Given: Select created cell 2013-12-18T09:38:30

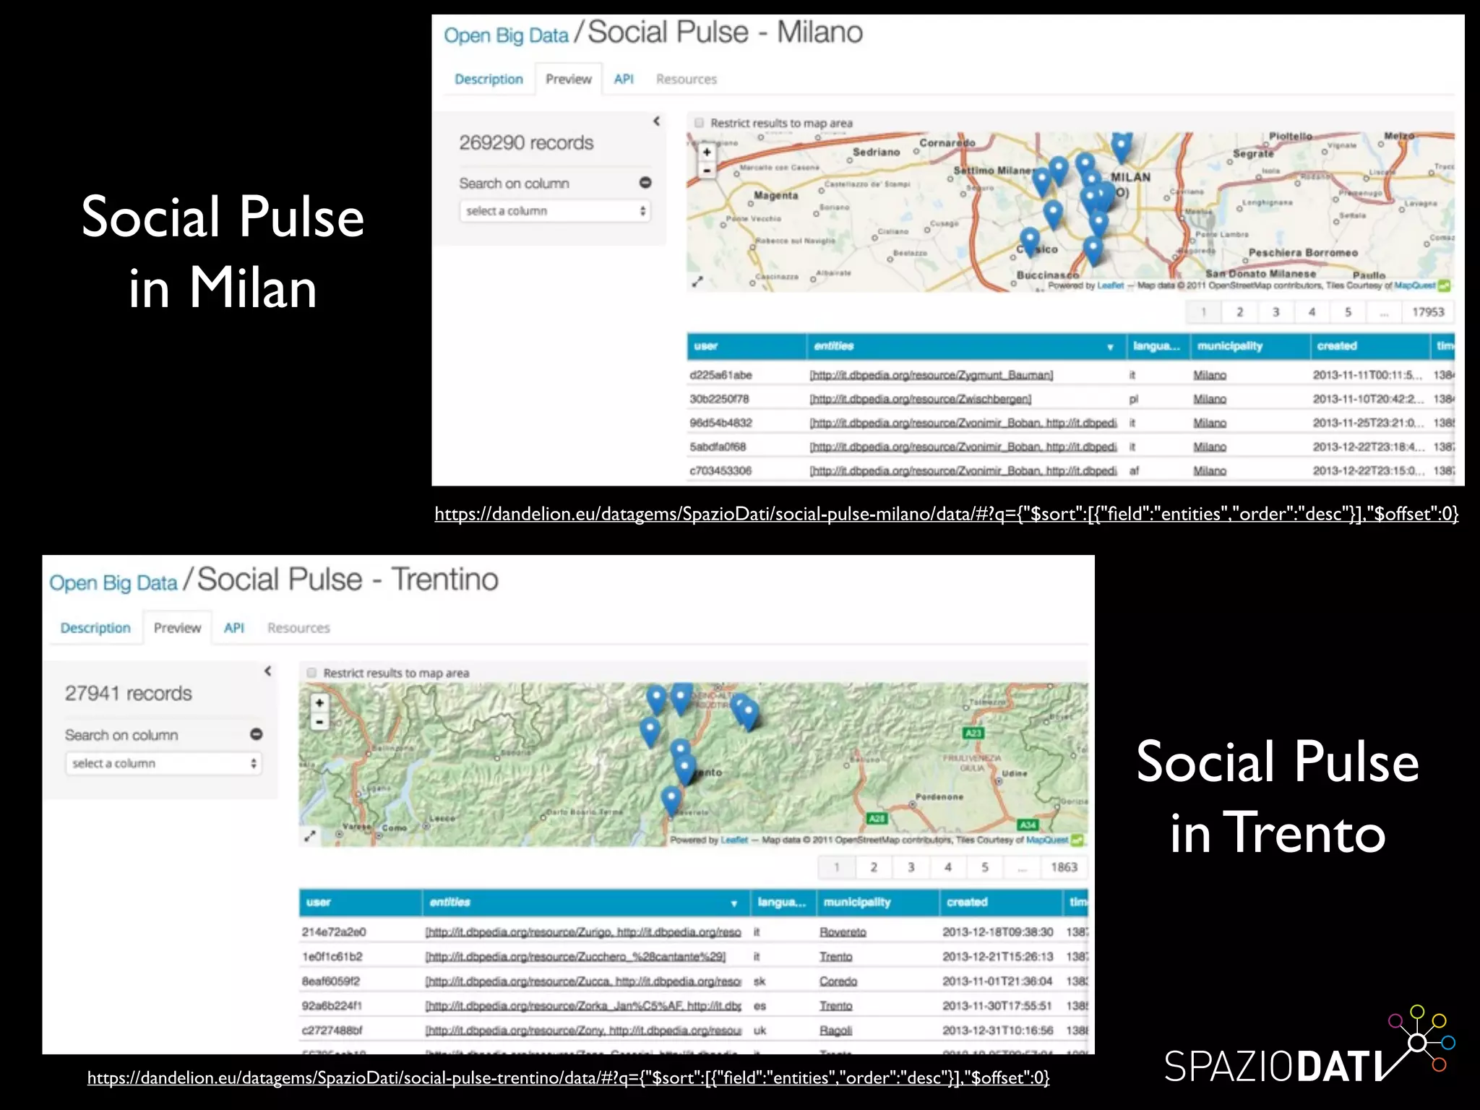Looking at the screenshot, I should 997,932.
